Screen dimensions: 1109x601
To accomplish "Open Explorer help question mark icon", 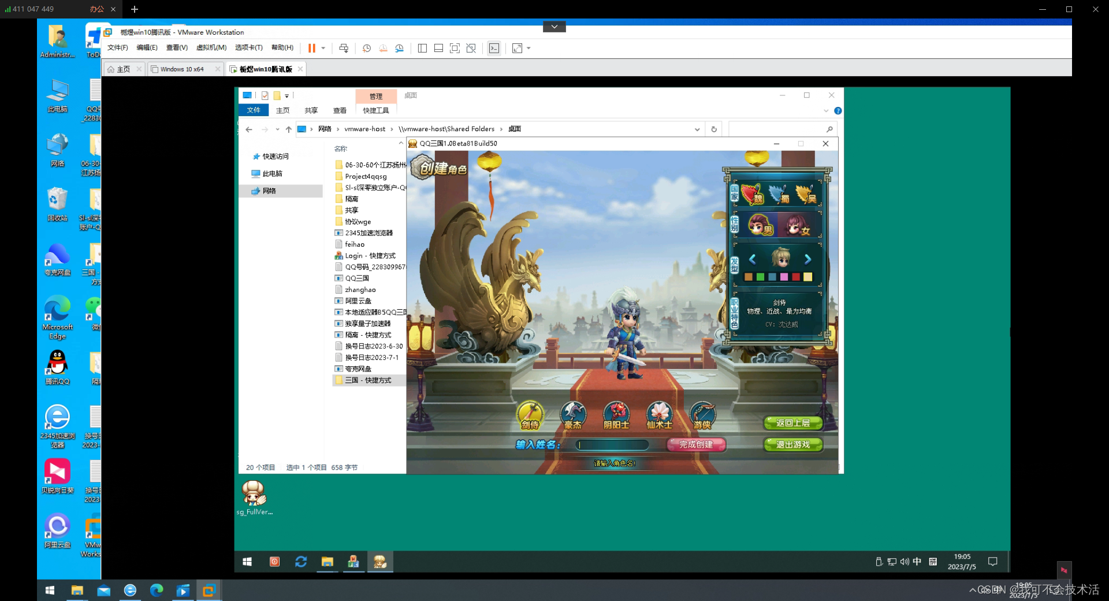I will click(x=838, y=111).
